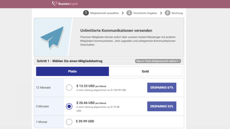Click the ERSPARNIS 33% button
This screenshot has height=129, width=230.
[x=162, y=106]
